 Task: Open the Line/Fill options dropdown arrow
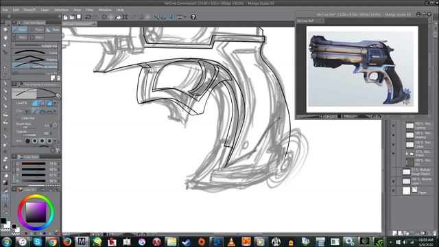55,104
